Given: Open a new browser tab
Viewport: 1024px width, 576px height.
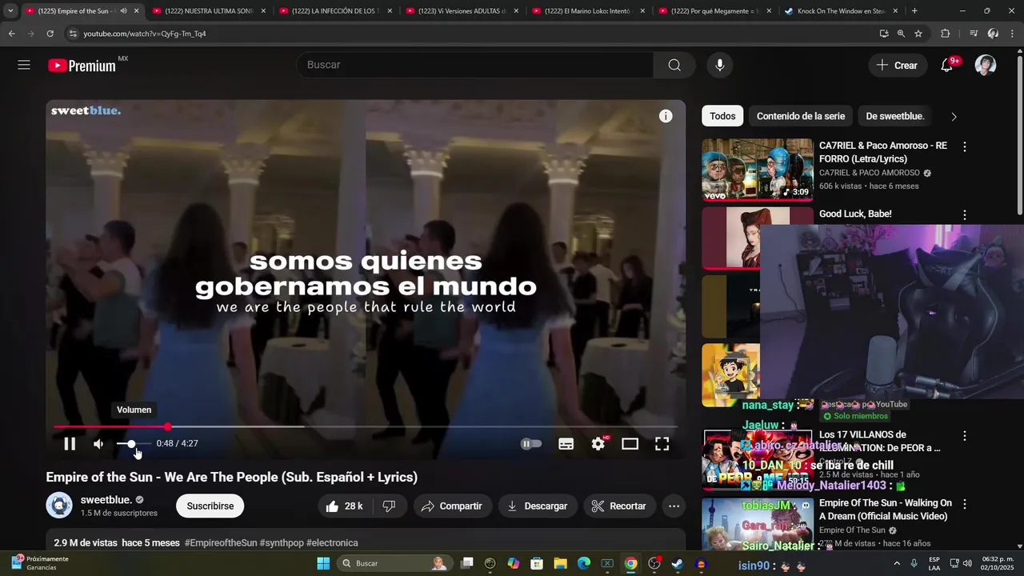Looking at the screenshot, I should pos(914,11).
